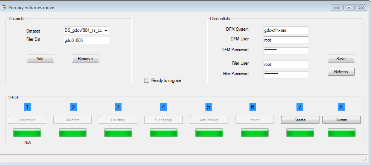Click the Primary volumes move window title

coord(31,7)
